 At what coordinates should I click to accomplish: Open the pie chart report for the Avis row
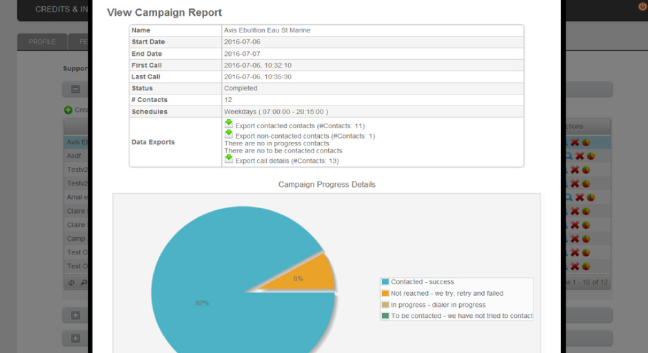coord(586,142)
